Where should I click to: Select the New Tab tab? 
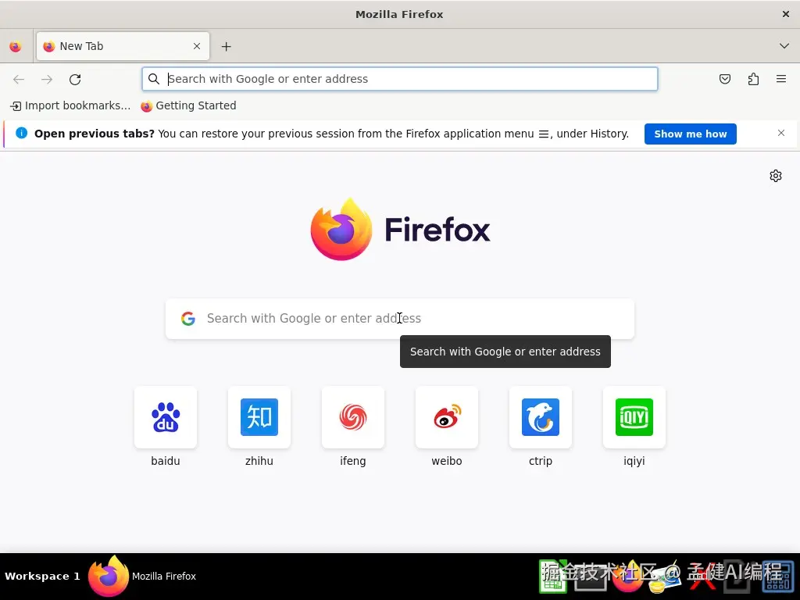pyautogui.click(x=123, y=46)
